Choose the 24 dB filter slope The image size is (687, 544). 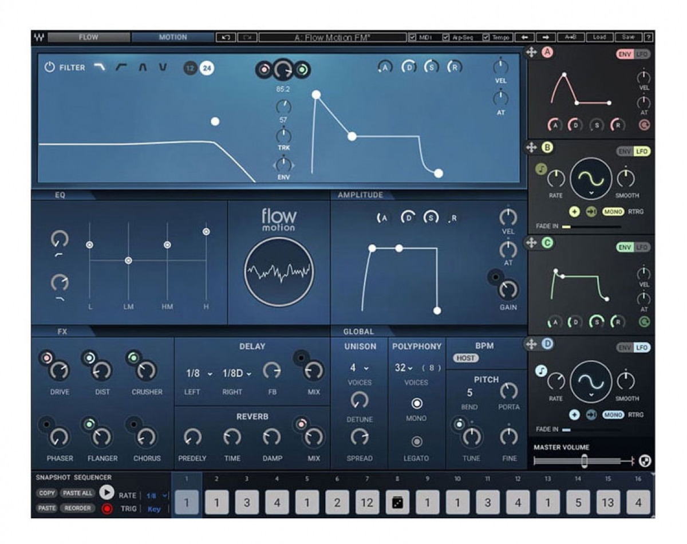pos(207,68)
